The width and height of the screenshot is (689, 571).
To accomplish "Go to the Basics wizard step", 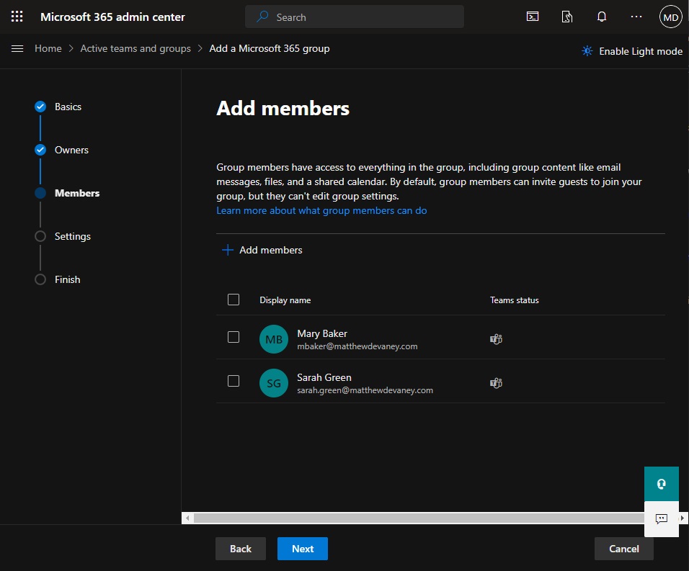I will [68, 107].
